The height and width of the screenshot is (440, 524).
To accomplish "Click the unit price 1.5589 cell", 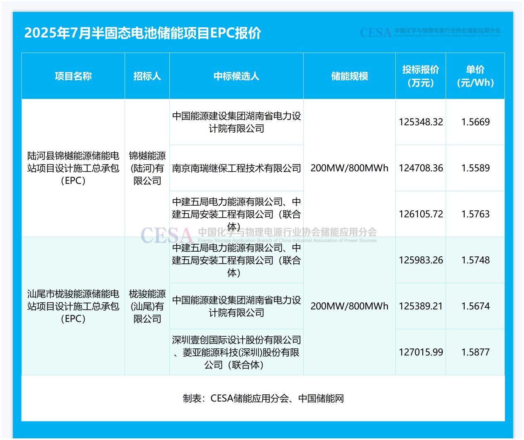I will click(x=475, y=168).
